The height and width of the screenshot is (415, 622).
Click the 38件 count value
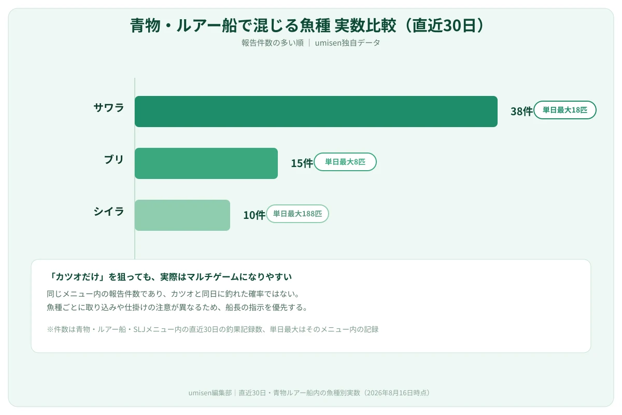point(521,112)
